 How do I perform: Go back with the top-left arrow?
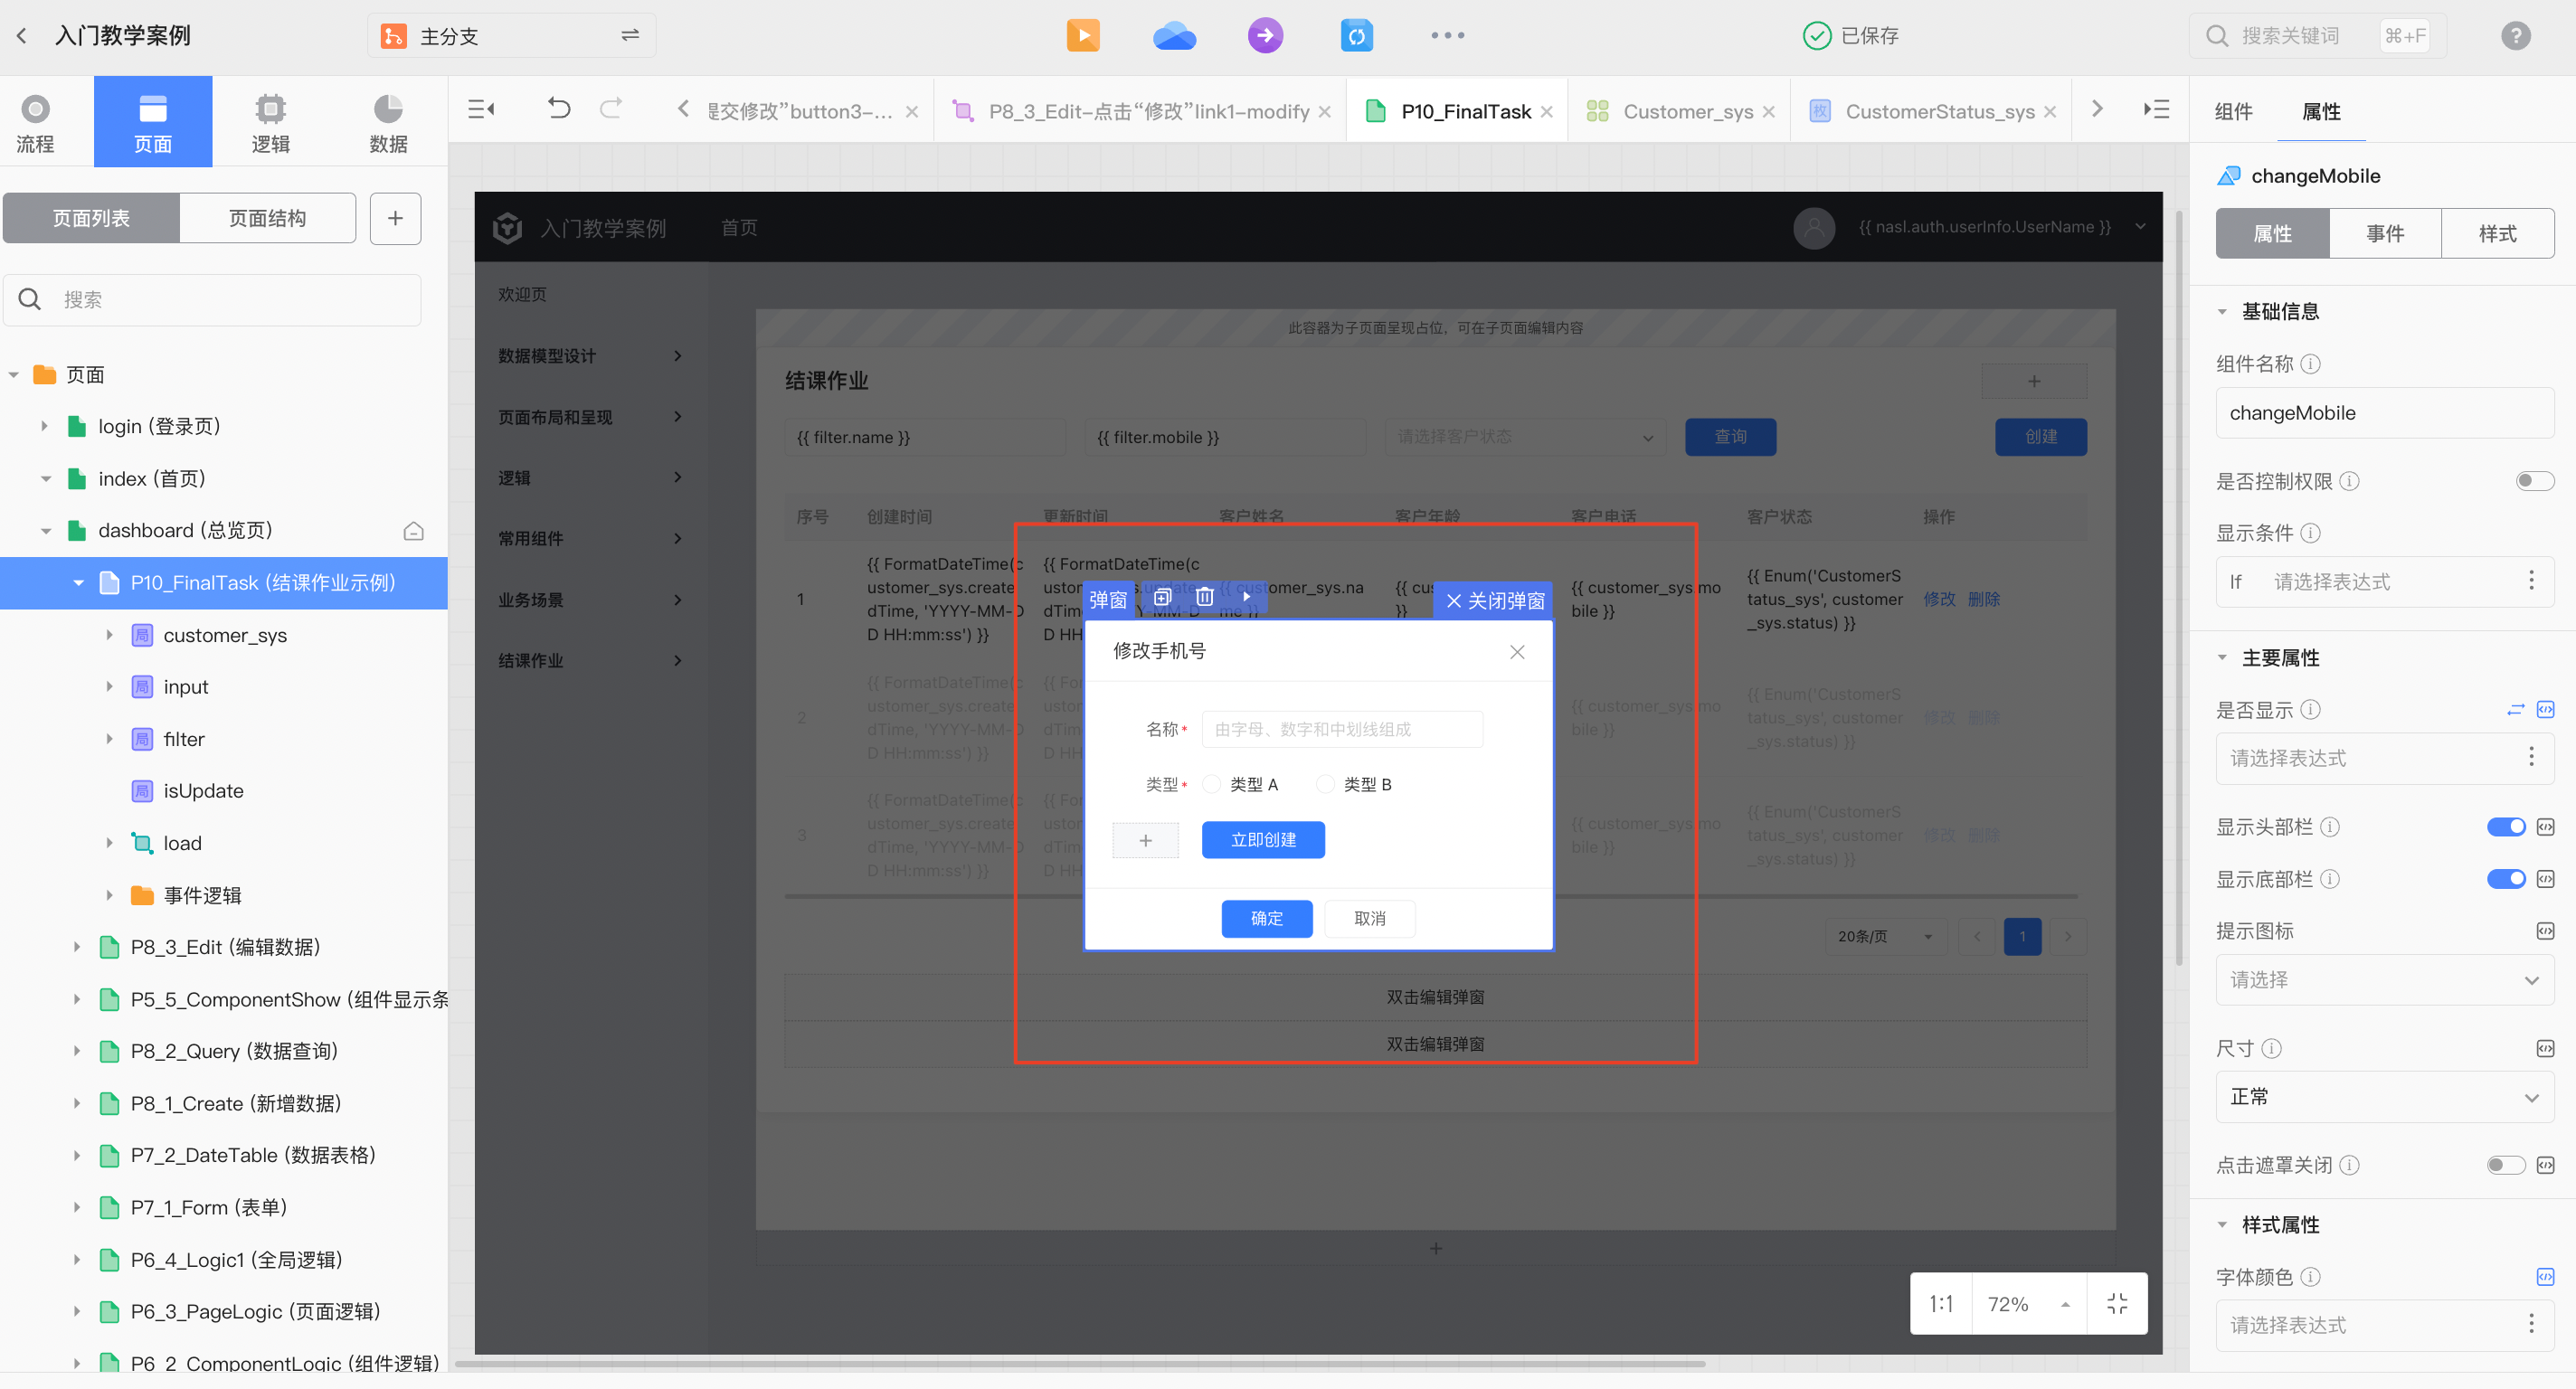point(22,36)
